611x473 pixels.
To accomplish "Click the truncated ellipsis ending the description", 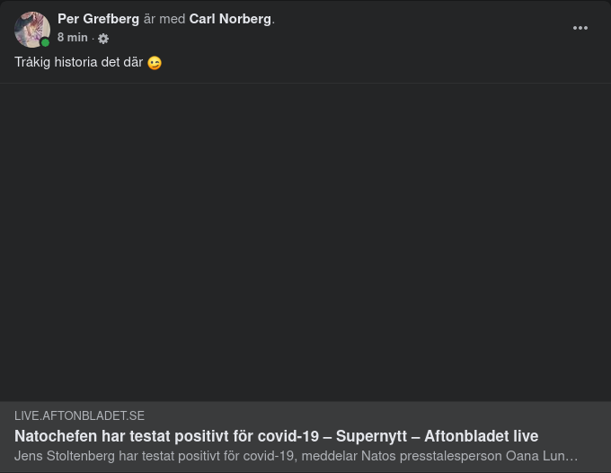I will (572, 456).
